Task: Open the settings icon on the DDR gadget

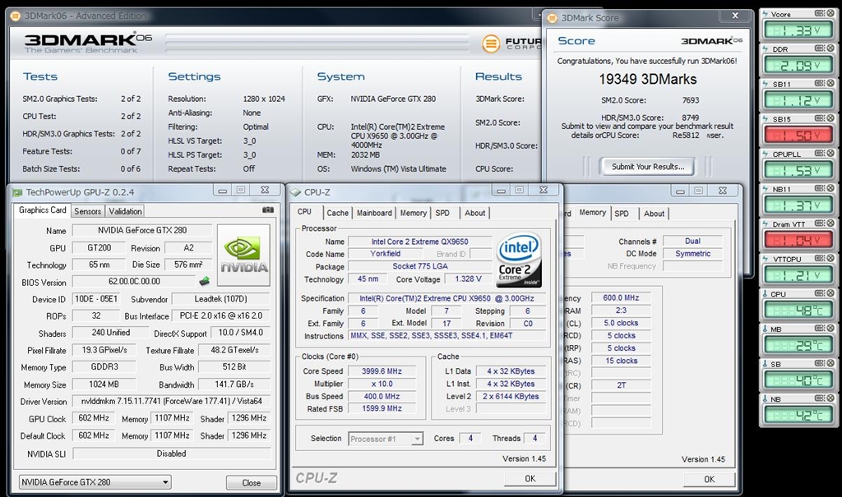Action: (820, 48)
